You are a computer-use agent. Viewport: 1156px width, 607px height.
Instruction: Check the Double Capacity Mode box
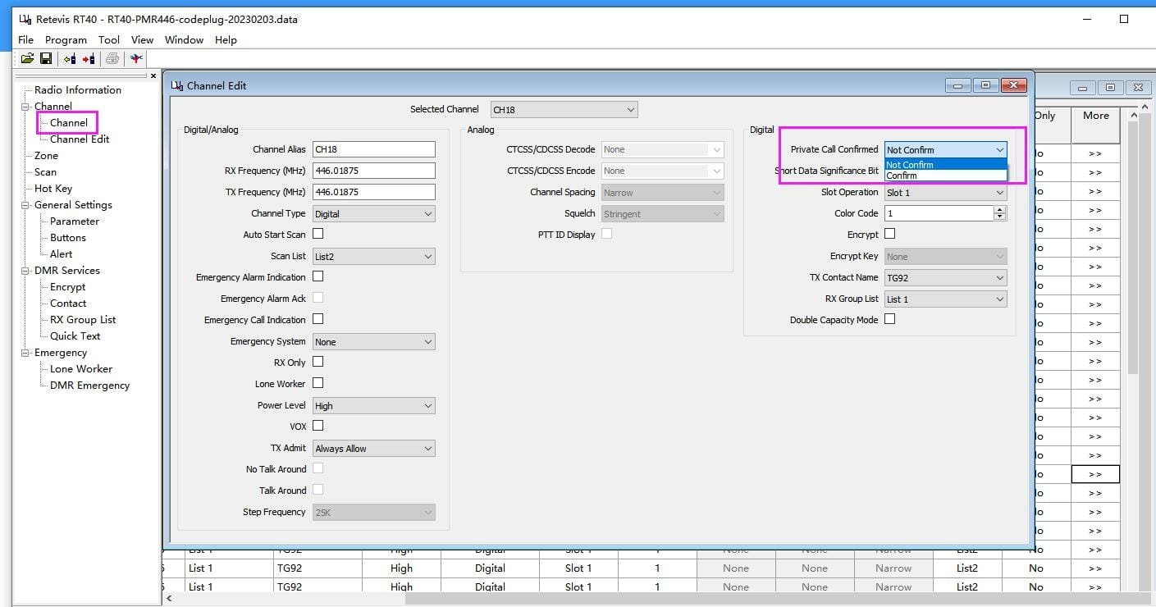889,319
